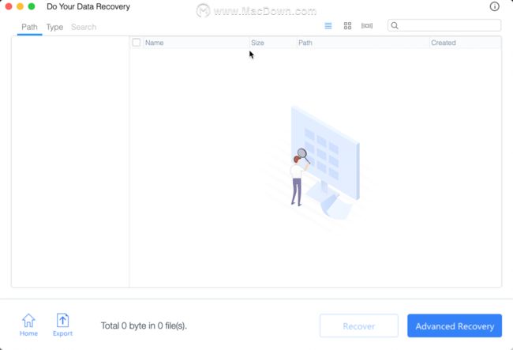Minimize window with the yellow button
Image resolution: width=513 pixels, height=350 pixels.
coord(20,6)
